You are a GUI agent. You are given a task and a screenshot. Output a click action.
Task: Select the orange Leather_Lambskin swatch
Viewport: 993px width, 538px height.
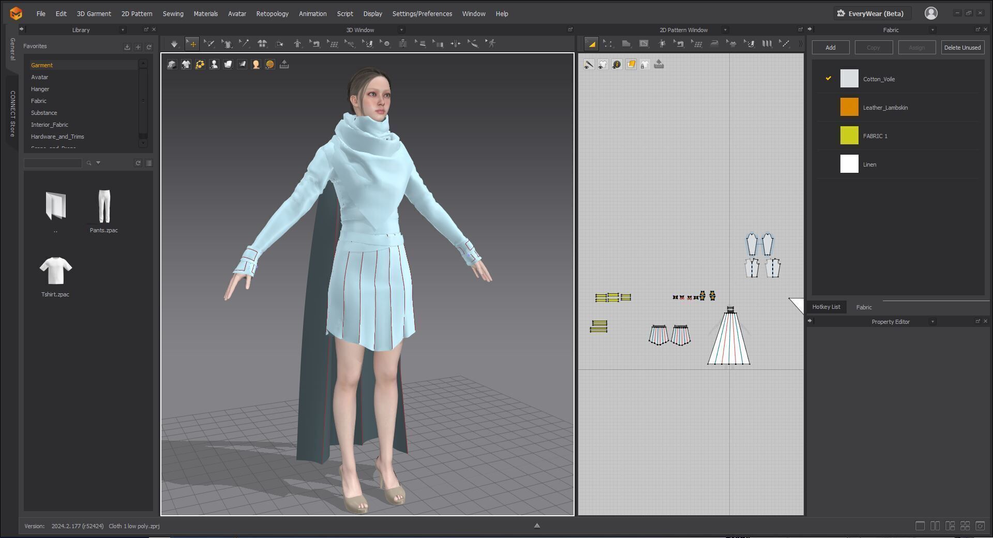click(849, 107)
